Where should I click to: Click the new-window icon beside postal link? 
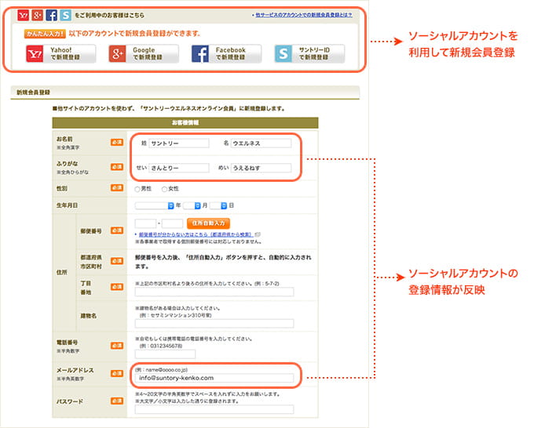coord(258,234)
